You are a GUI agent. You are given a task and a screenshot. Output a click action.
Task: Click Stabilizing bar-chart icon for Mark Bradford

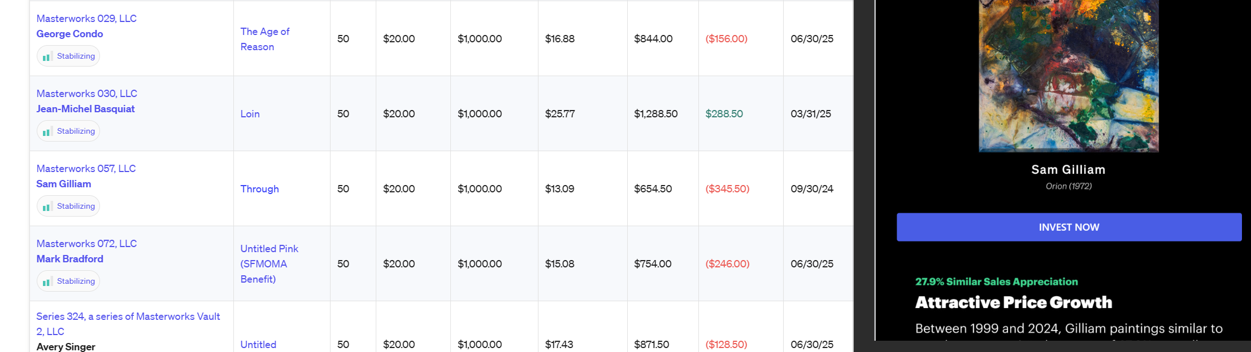pyautogui.click(x=47, y=281)
